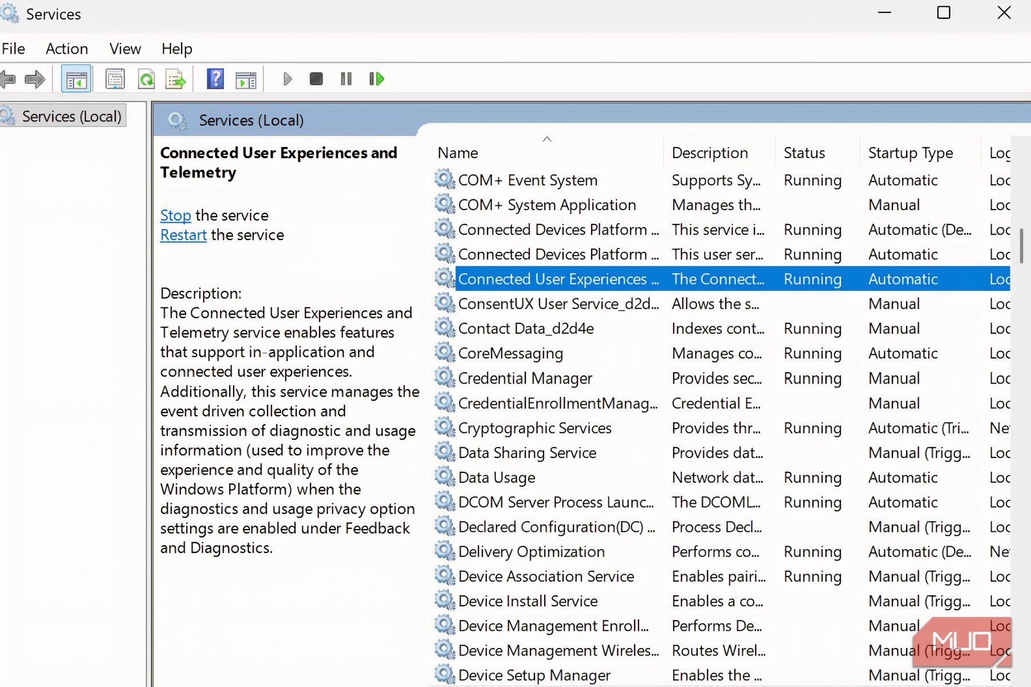Open the Help toolbar icon
The width and height of the screenshot is (1031, 687).
pyautogui.click(x=215, y=79)
